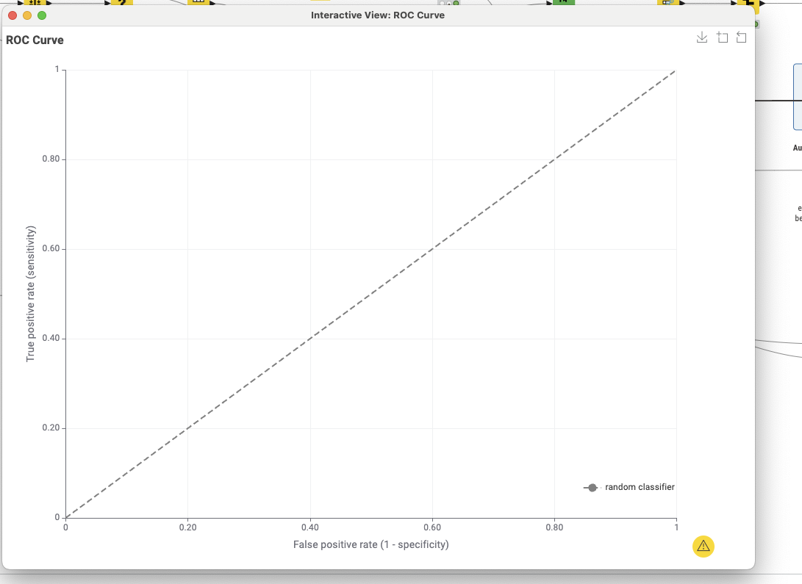Click the 0.20 tick on x-axis
The image size is (802, 584).
(187, 527)
